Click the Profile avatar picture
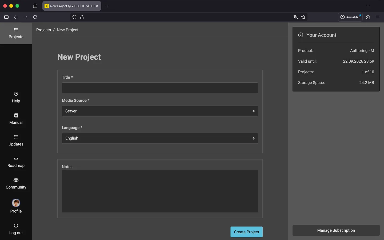The image size is (384, 240). point(16,203)
